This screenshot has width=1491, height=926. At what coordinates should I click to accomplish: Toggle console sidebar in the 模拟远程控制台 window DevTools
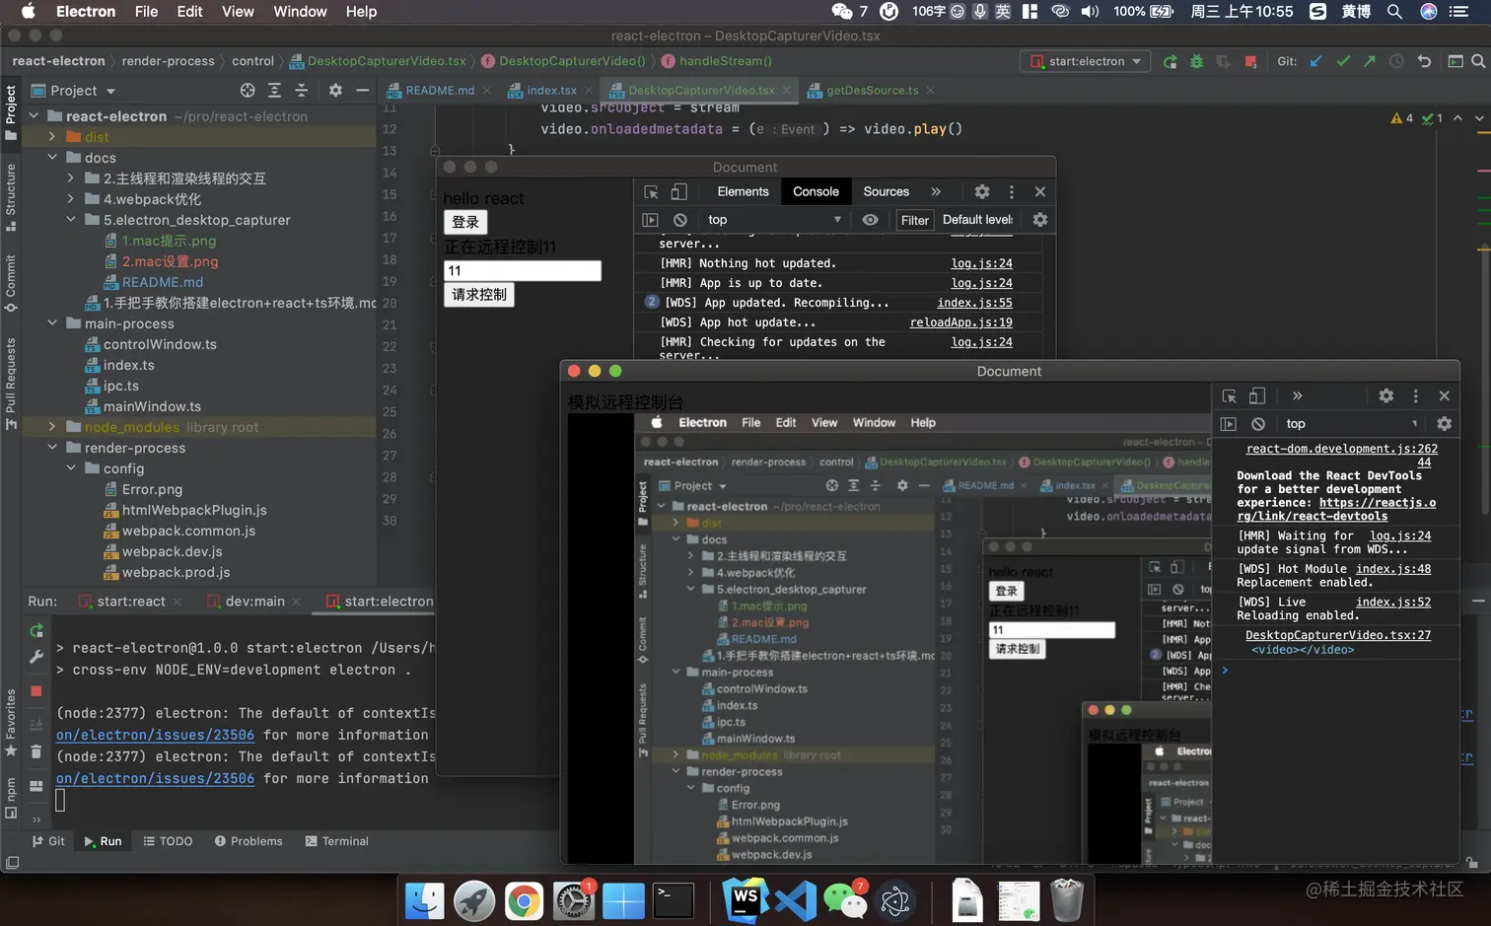(x=1229, y=424)
